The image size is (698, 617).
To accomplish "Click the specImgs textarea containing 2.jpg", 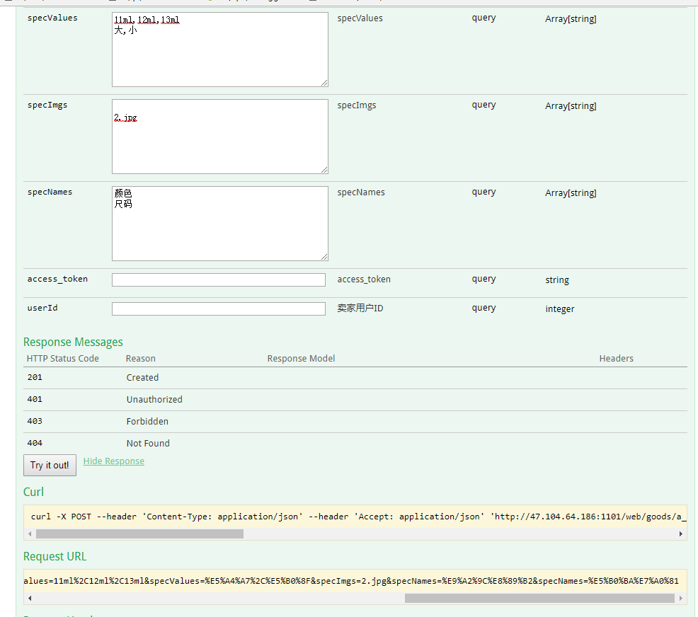I will (x=219, y=136).
